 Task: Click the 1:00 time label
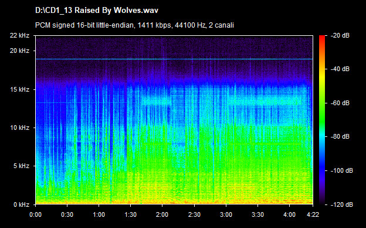(99, 214)
